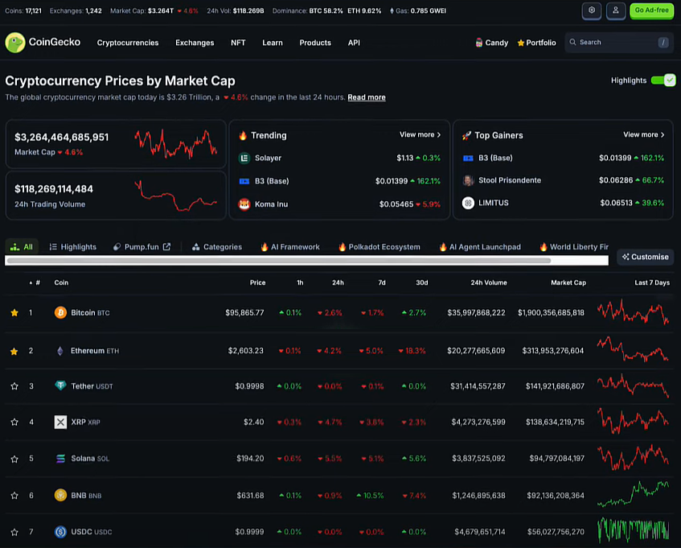Click the Ethereum coin icon
The height and width of the screenshot is (548, 681).
click(60, 351)
